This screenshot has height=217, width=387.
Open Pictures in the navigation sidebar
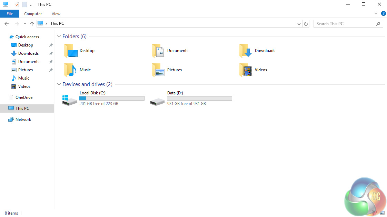26,70
